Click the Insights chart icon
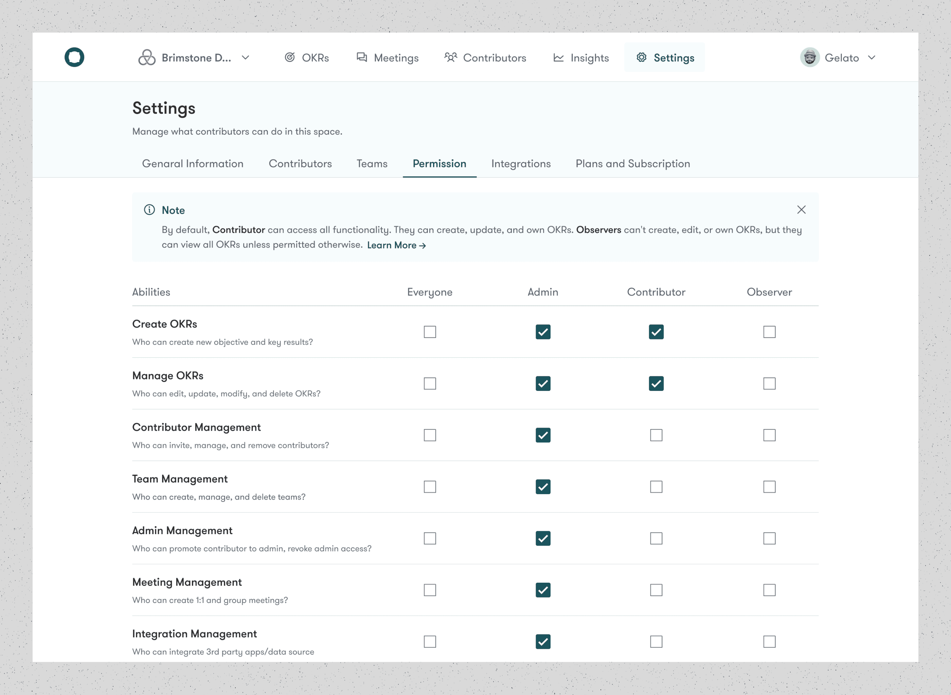This screenshot has height=695, width=951. point(558,58)
